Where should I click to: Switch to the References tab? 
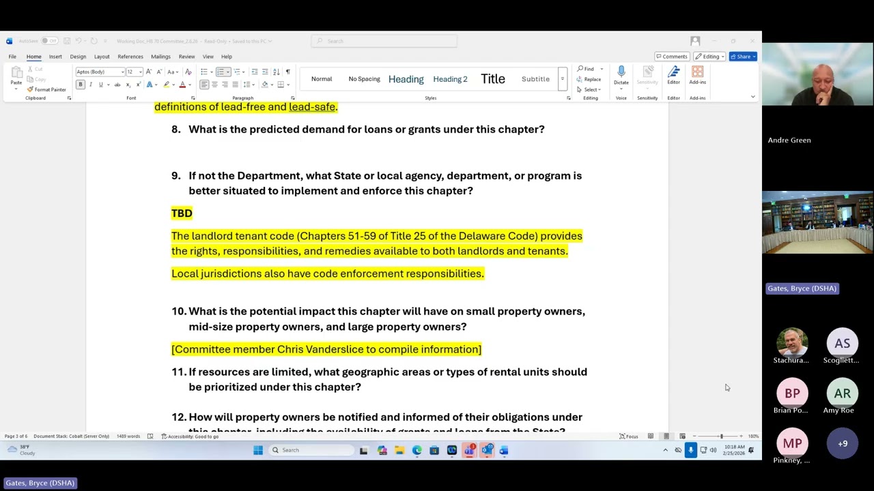[130, 57]
